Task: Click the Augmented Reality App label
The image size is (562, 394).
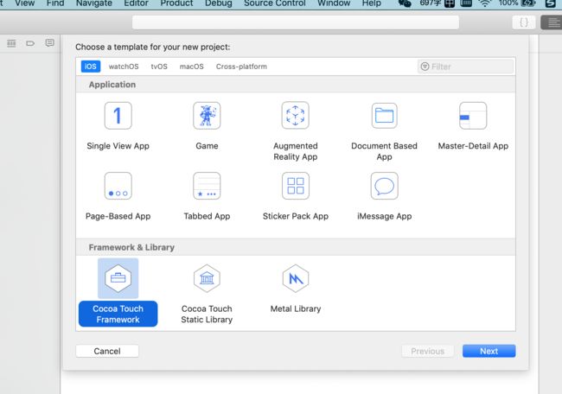Action: pyautogui.click(x=296, y=151)
